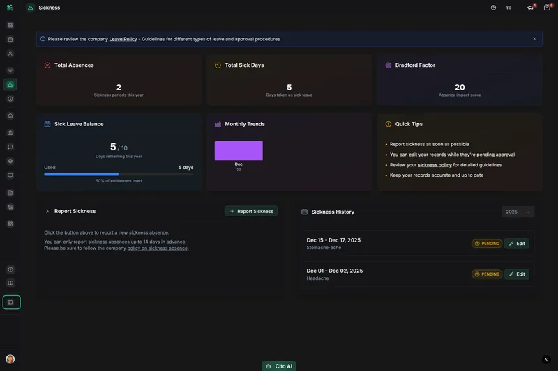Screen dimensions: 558x371
Task: Click the PENDING badge for Stomache-ache
Action: [487, 243]
